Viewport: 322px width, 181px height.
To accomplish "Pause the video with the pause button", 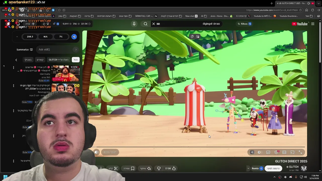I will 259,152.
